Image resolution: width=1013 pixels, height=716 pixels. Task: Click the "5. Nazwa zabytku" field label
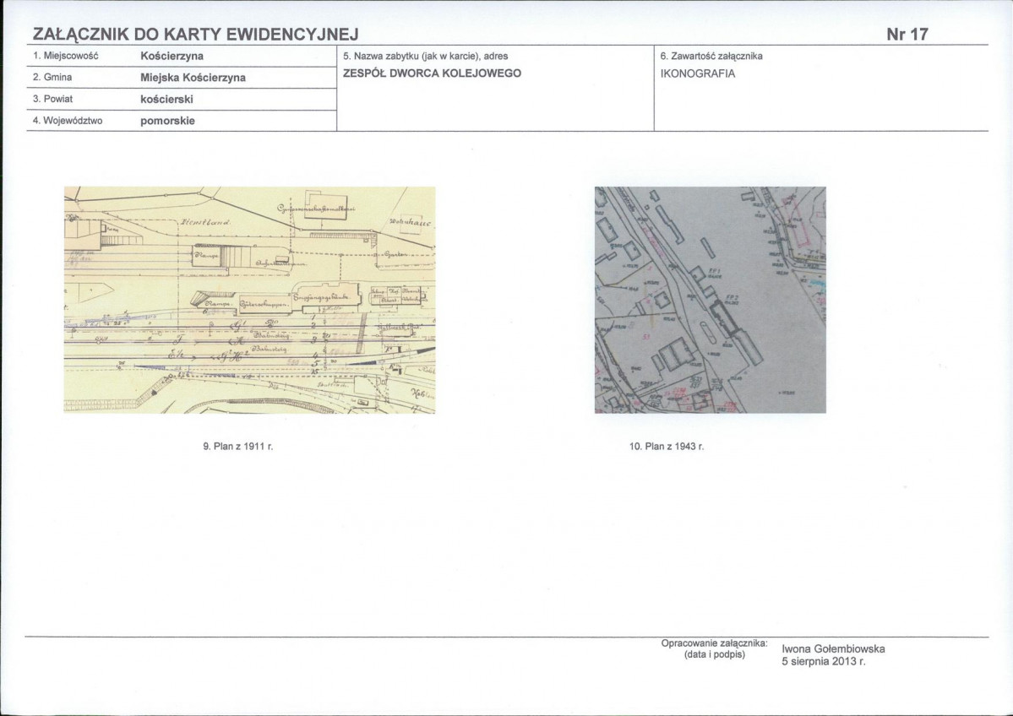click(x=425, y=56)
